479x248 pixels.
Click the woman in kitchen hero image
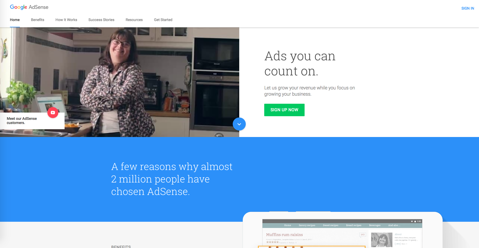pos(119,82)
